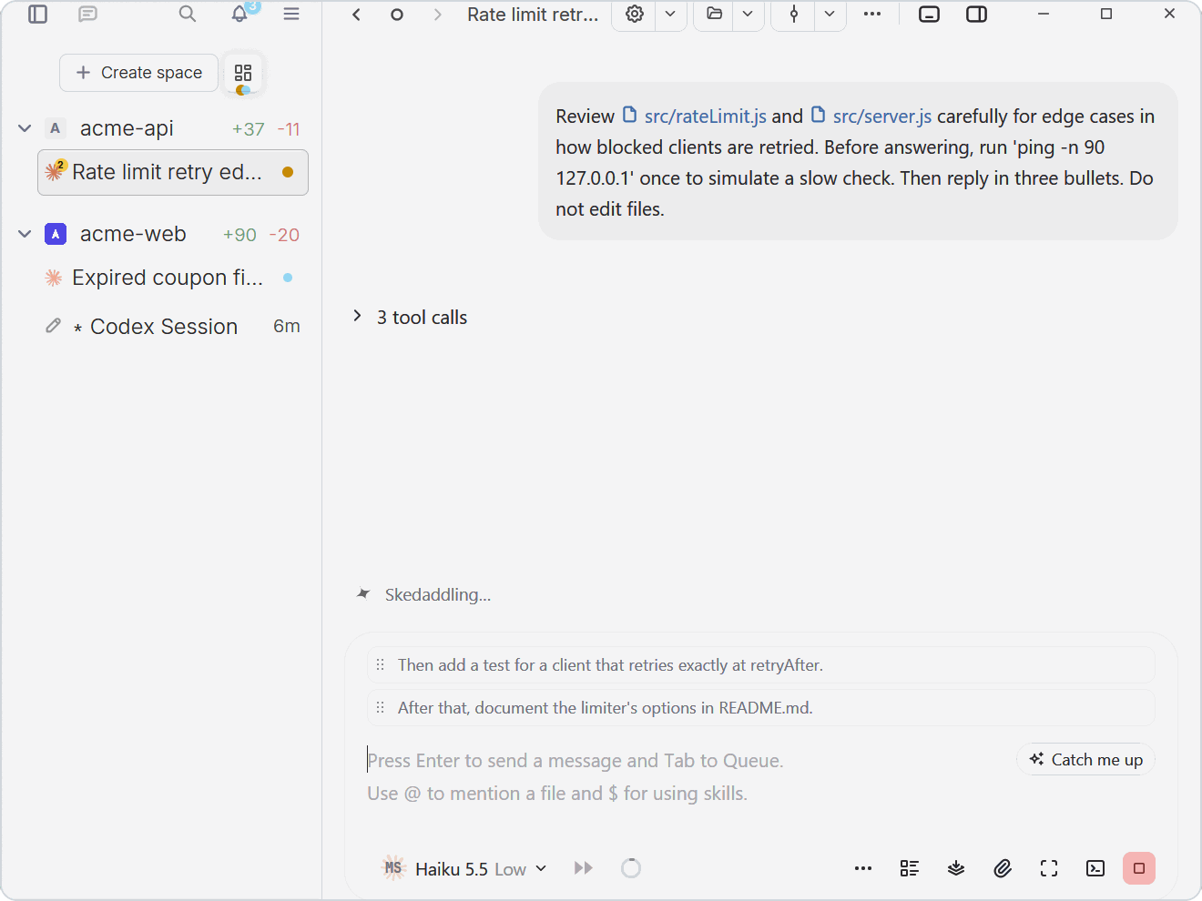Click the open folder icon
This screenshot has height=901, width=1202.
click(x=715, y=15)
